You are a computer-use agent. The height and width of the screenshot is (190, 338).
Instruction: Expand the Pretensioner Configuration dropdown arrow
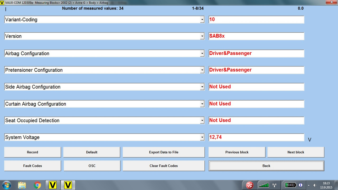click(202, 70)
